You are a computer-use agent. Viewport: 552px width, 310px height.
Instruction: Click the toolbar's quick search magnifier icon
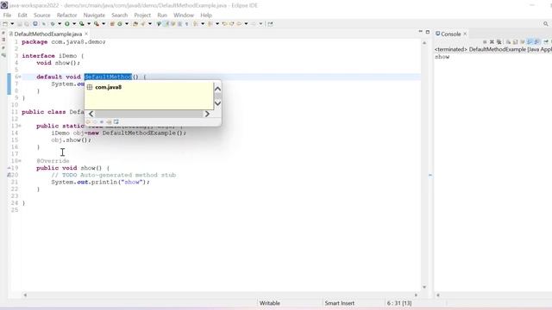click(546, 24)
